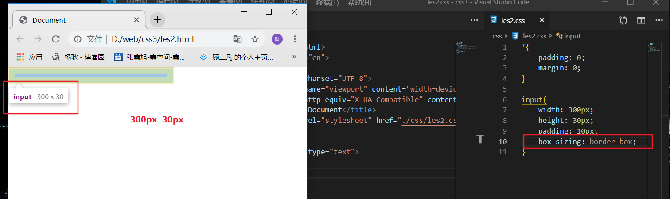Open More Actions in the right editor group
The image size is (670, 199).
coord(658,20)
